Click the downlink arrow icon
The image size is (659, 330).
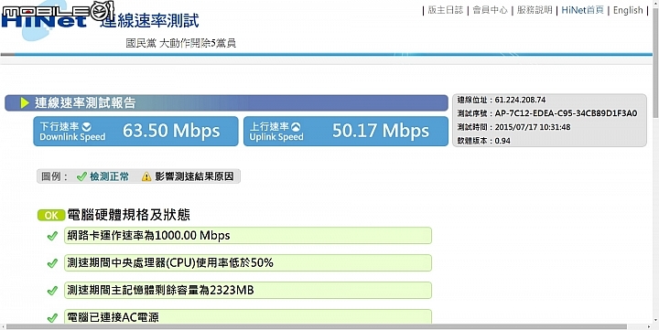tap(87, 126)
